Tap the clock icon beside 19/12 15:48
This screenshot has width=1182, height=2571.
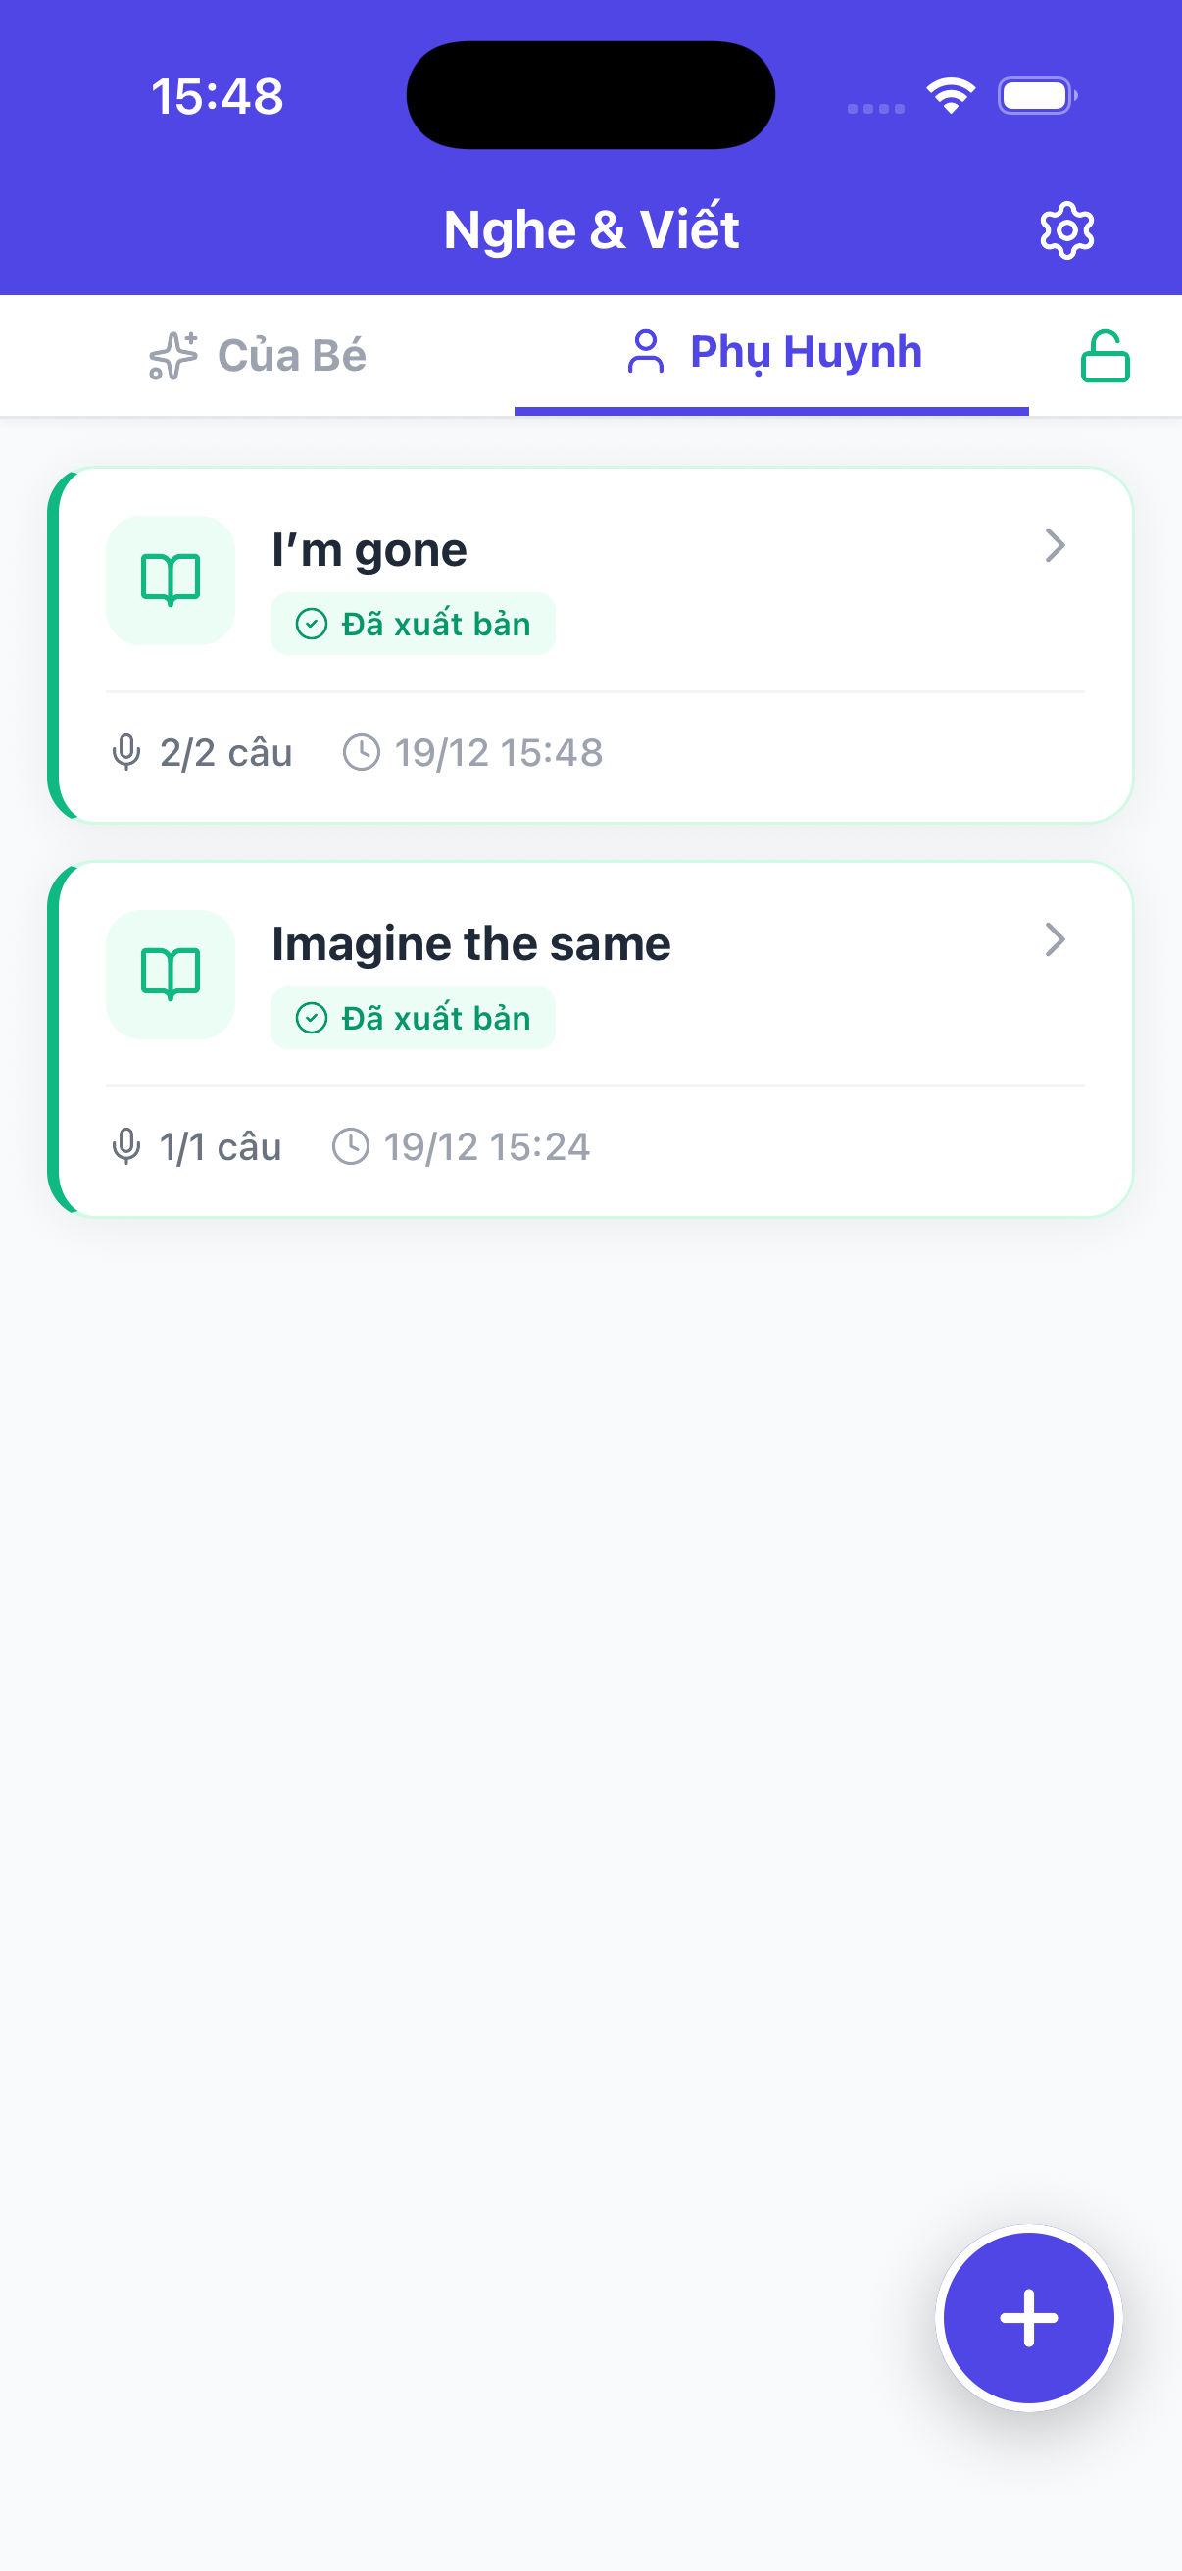click(361, 752)
